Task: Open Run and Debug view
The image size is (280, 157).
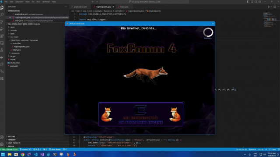Action: pyautogui.click(x=2, y=29)
